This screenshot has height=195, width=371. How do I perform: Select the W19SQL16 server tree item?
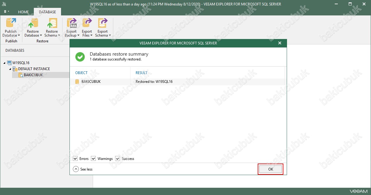pos(21,63)
